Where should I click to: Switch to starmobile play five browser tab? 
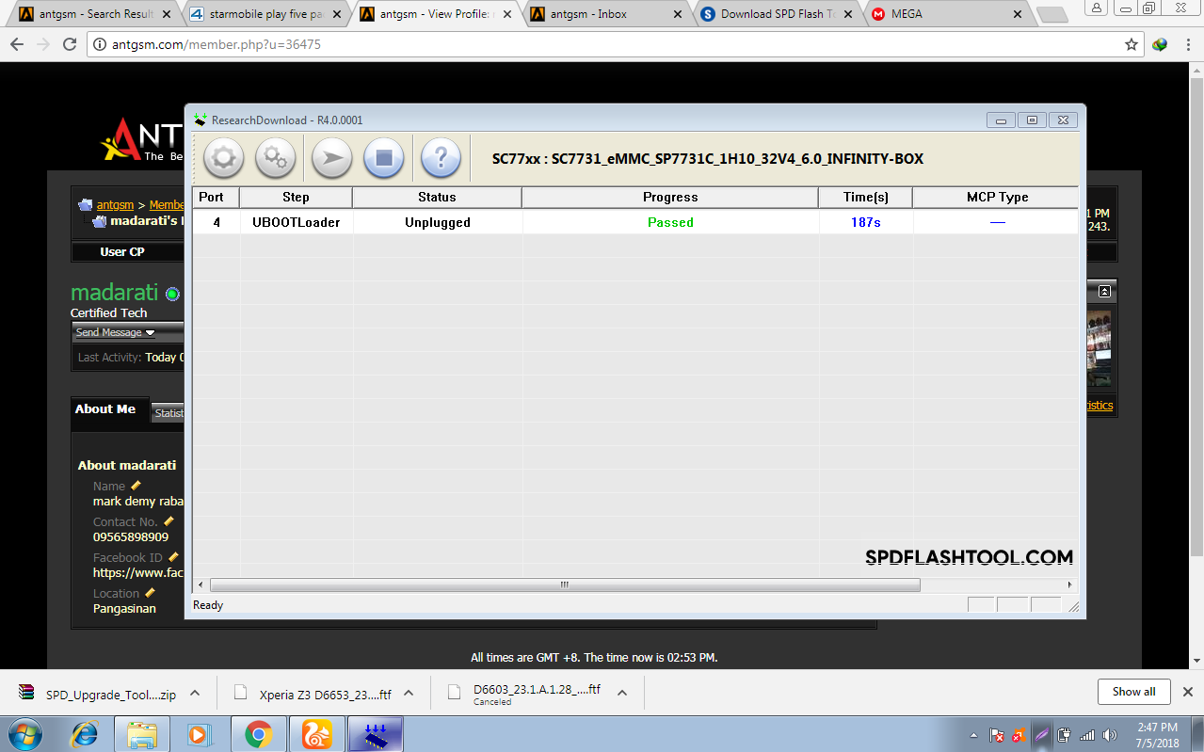(x=265, y=14)
